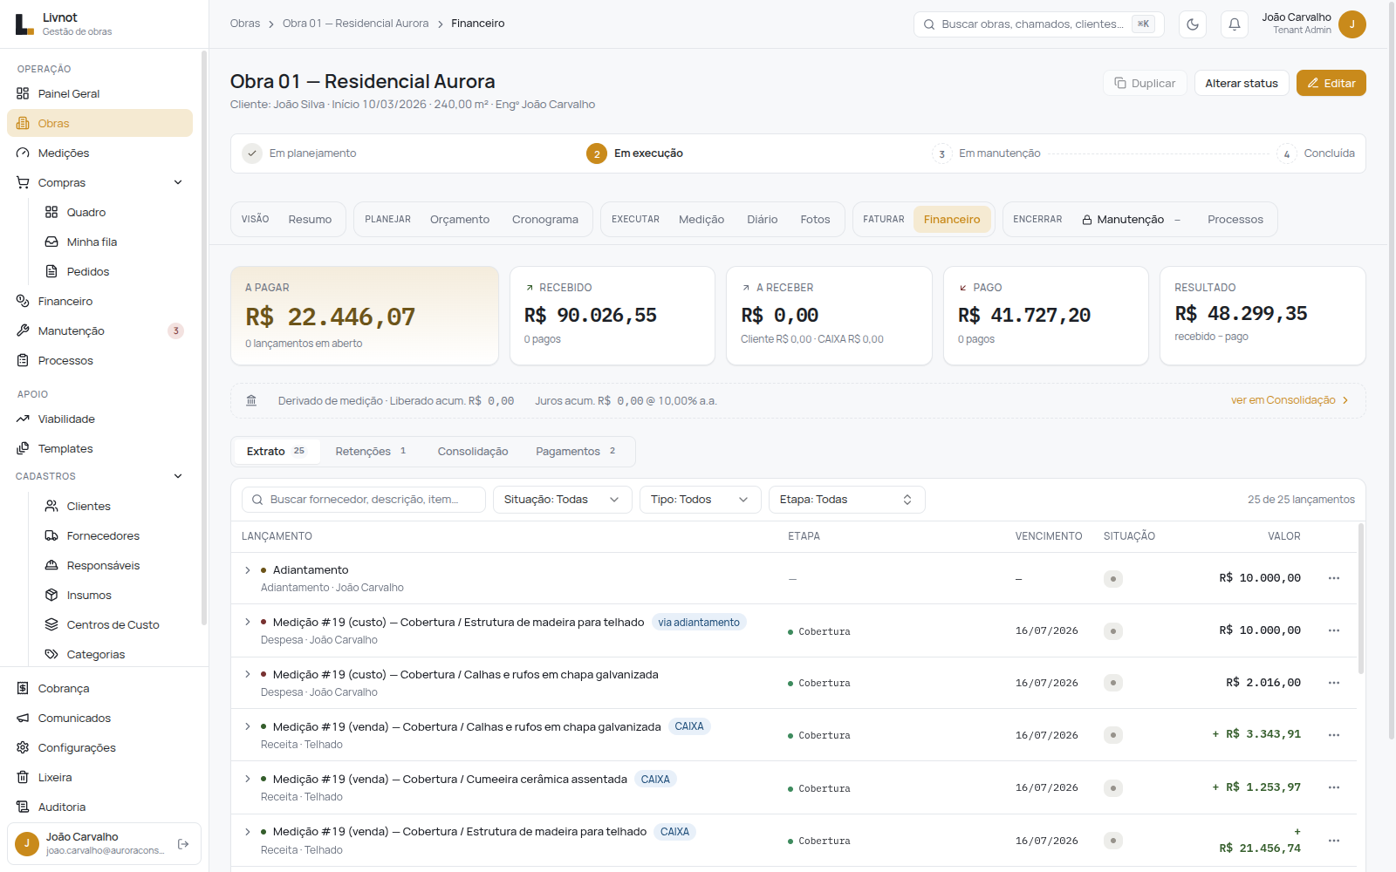Go to Minha fila under Compras

(113, 242)
